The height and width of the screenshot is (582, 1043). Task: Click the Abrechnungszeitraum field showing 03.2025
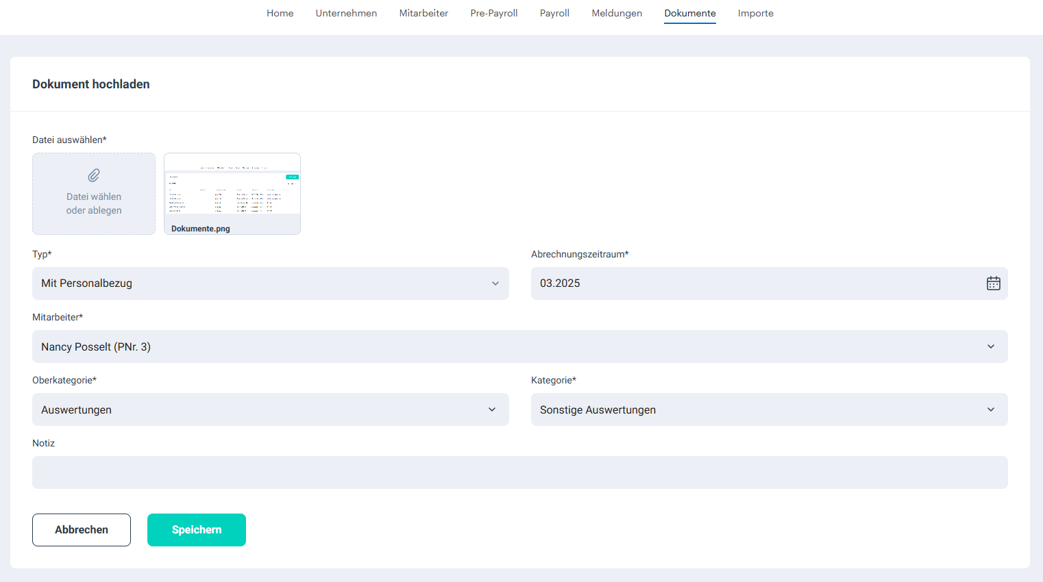click(x=754, y=283)
